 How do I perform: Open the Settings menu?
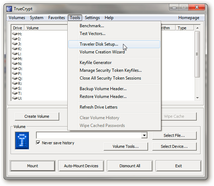click(92, 18)
